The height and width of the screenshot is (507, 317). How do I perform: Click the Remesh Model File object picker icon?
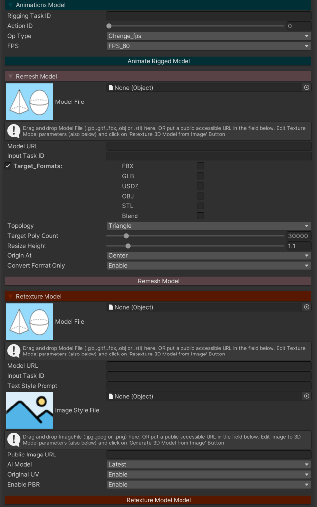point(306,88)
